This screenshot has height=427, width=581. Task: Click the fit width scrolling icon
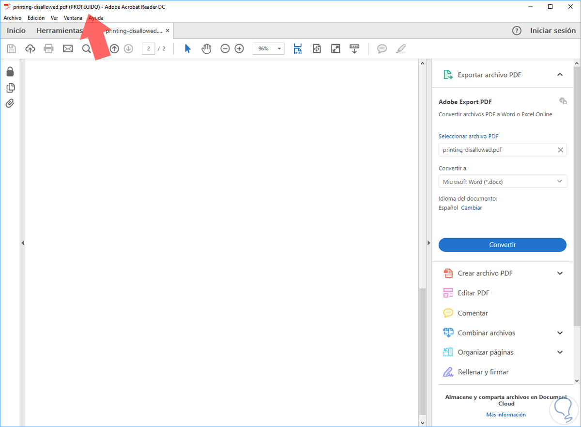click(297, 49)
